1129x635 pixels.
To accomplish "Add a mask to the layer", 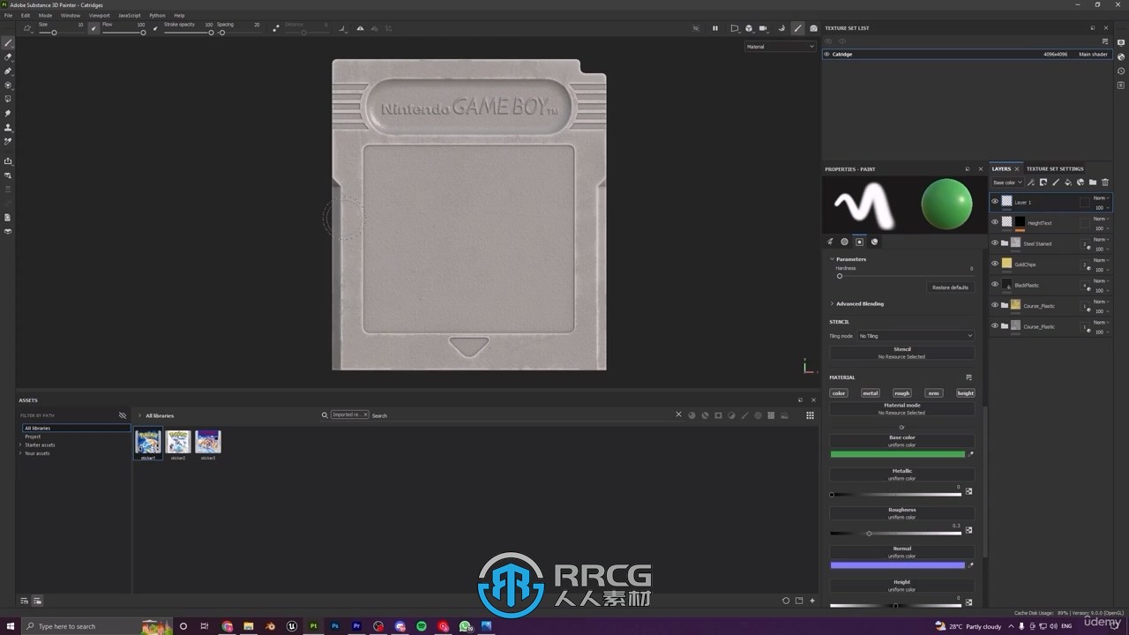I will pos(1043,183).
